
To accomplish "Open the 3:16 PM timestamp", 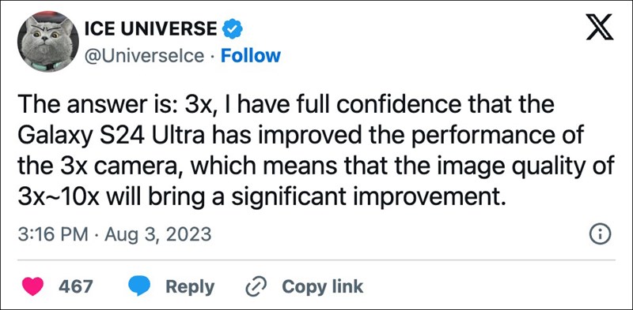I will 53,234.
